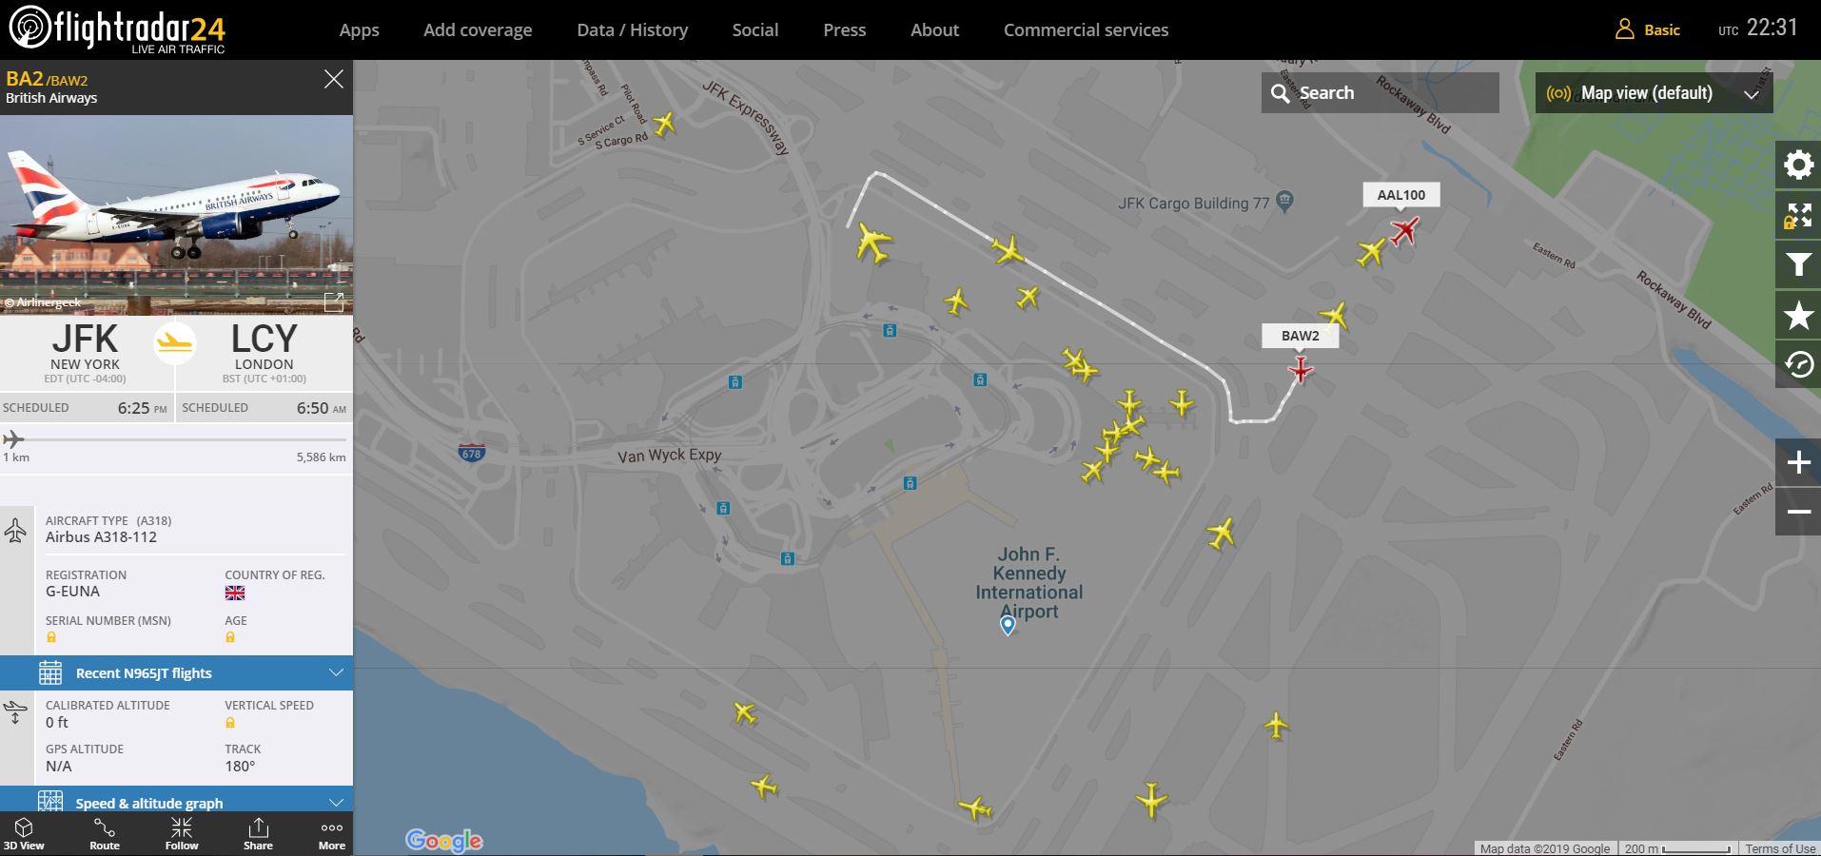Expand Recent N965JT flights section
1821x856 pixels.
click(176, 673)
